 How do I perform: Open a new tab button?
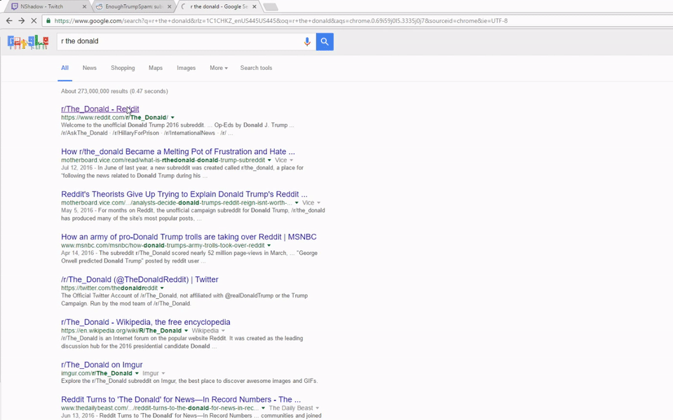point(271,6)
